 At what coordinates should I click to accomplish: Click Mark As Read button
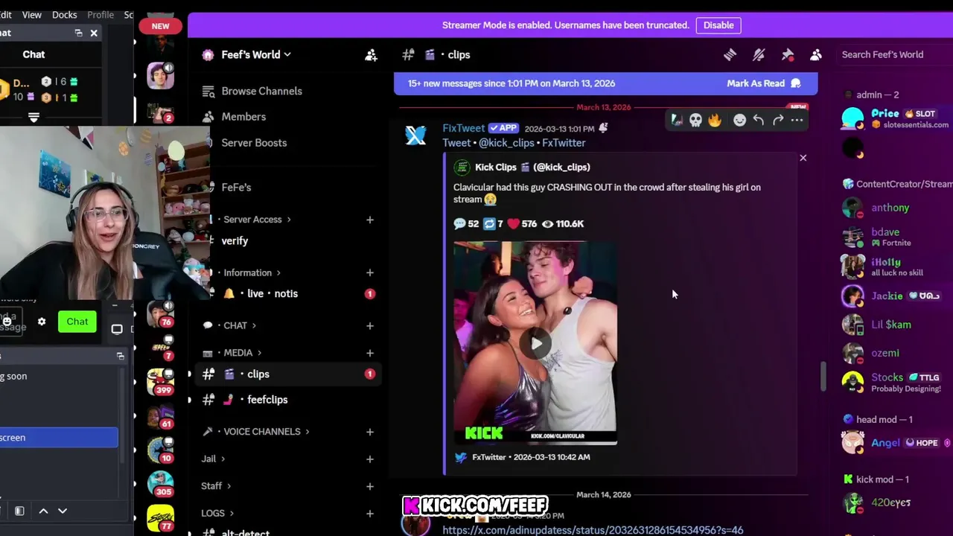(764, 83)
